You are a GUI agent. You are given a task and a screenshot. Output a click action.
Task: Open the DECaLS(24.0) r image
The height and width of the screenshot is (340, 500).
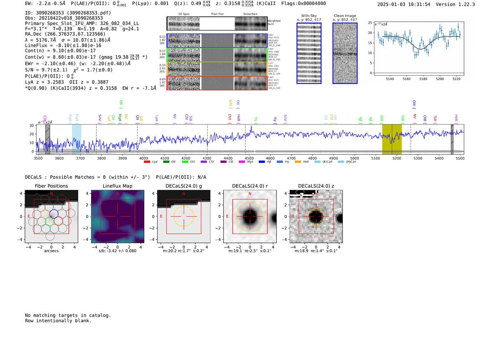pos(250,216)
